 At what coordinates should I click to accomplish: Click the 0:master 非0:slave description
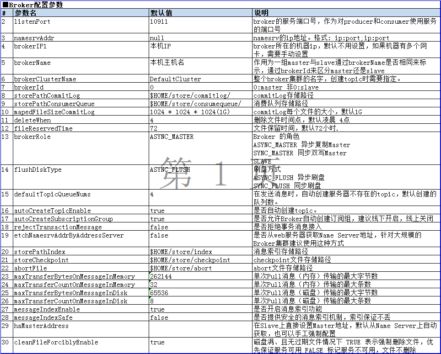[346, 87]
